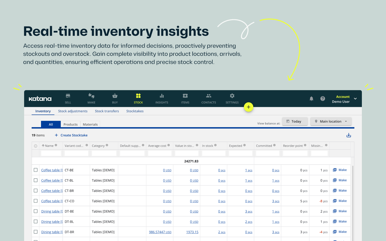
Task: Open the Today balance date picker
Action: pos(295,121)
